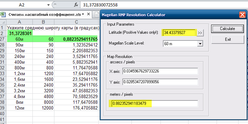
Task: Click cell A1 'Укажите среднюю широту карты'
Action: tap(20, 28)
